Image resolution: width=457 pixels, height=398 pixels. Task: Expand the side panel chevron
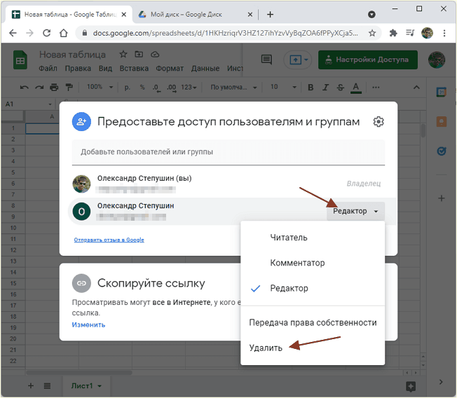[x=441, y=382]
